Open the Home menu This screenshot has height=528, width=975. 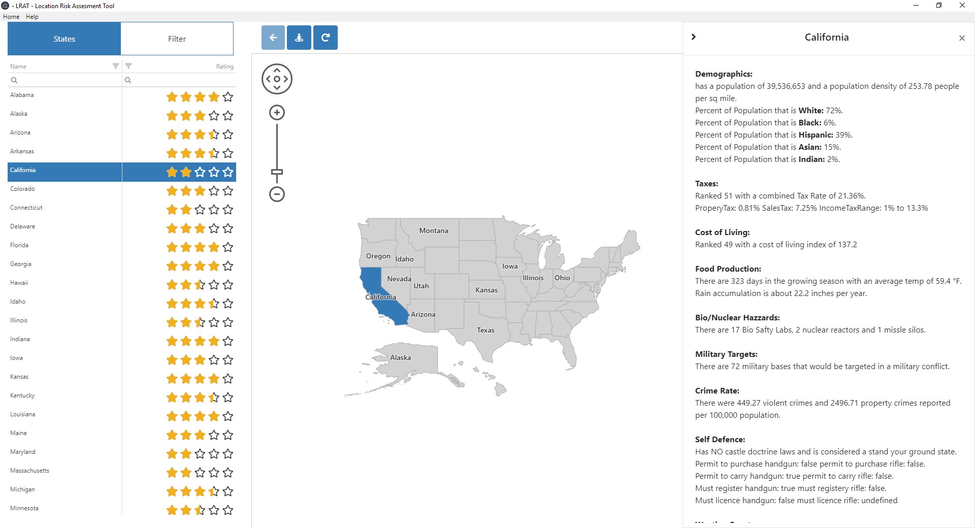[11, 17]
